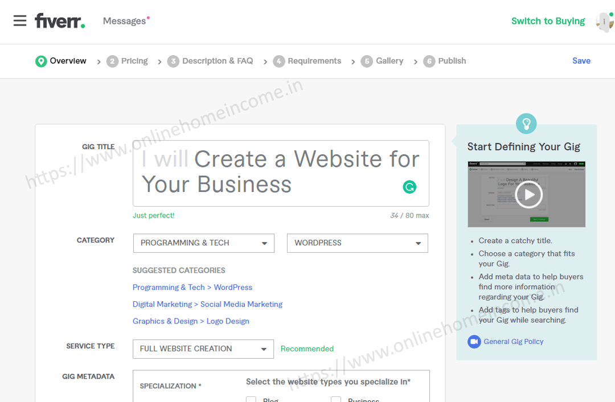Click the "Create a catchy title." tip
The width and height of the screenshot is (615, 402).
click(x=515, y=241)
